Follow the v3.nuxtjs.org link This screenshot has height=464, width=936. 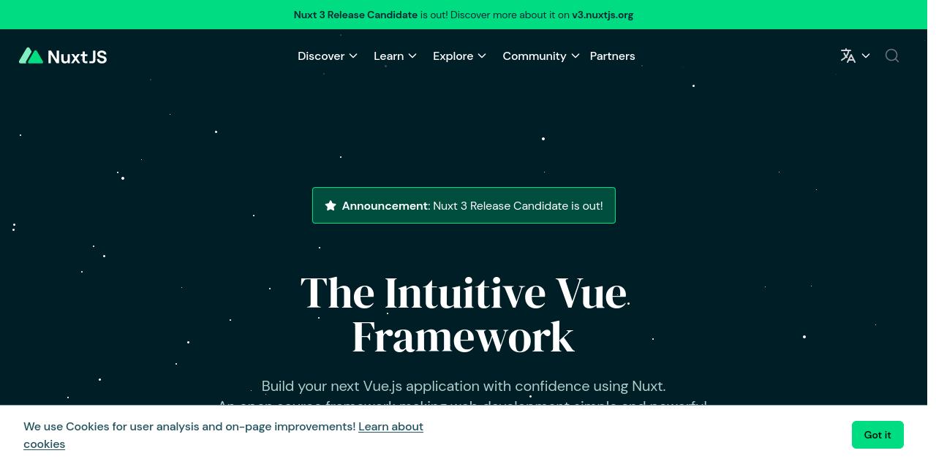[603, 15]
